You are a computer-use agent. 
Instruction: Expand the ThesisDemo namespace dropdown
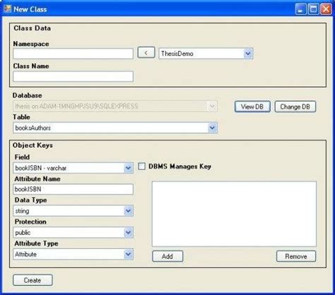(248, 54)
